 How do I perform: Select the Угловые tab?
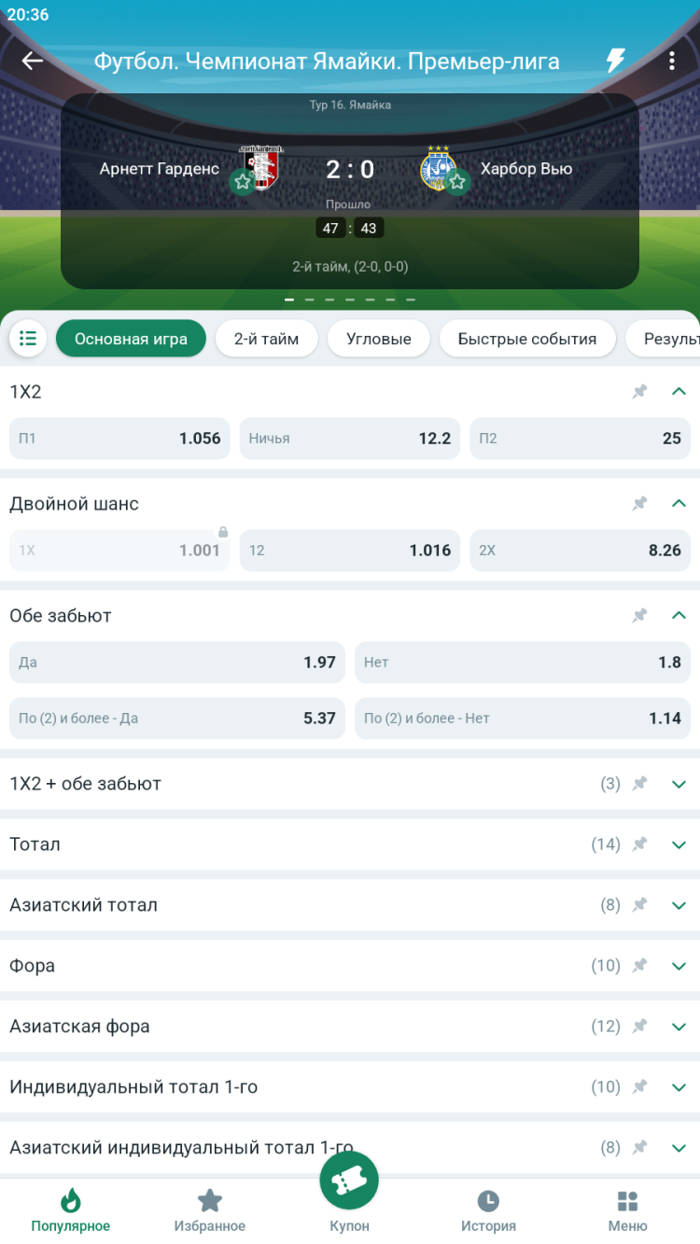[x=378, y=339]
